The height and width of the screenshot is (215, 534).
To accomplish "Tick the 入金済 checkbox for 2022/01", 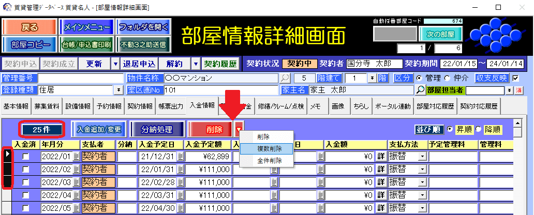I will 25,156.
